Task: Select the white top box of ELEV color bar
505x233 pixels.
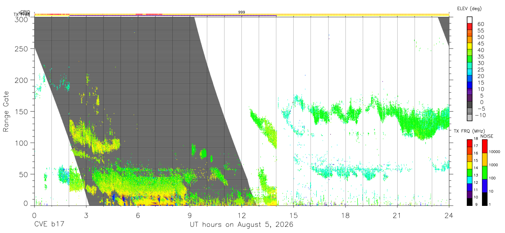Action: coord(470,20)
